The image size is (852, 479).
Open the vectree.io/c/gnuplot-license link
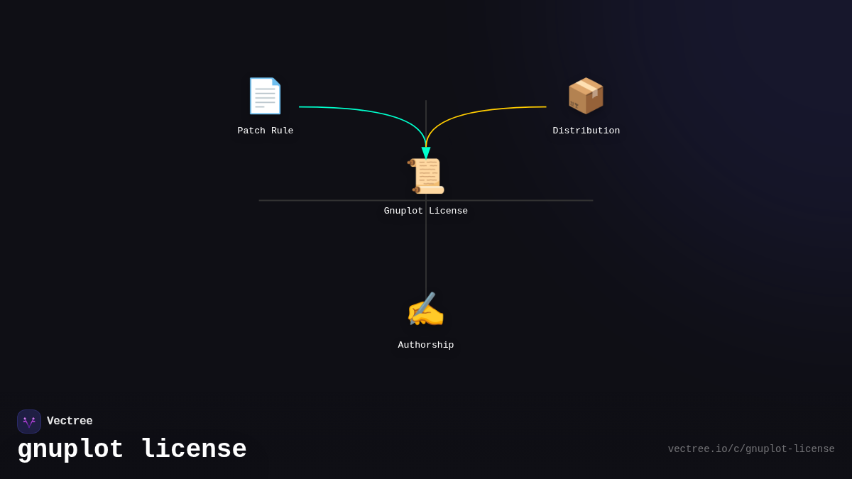pos(751,448)
